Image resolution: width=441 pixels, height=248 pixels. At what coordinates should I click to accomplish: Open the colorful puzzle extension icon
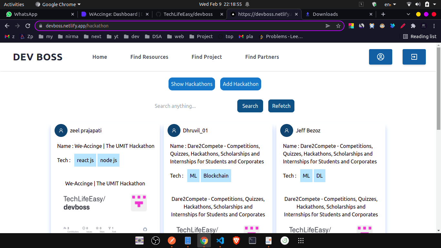pyautogui.click(x=351, y=26)
